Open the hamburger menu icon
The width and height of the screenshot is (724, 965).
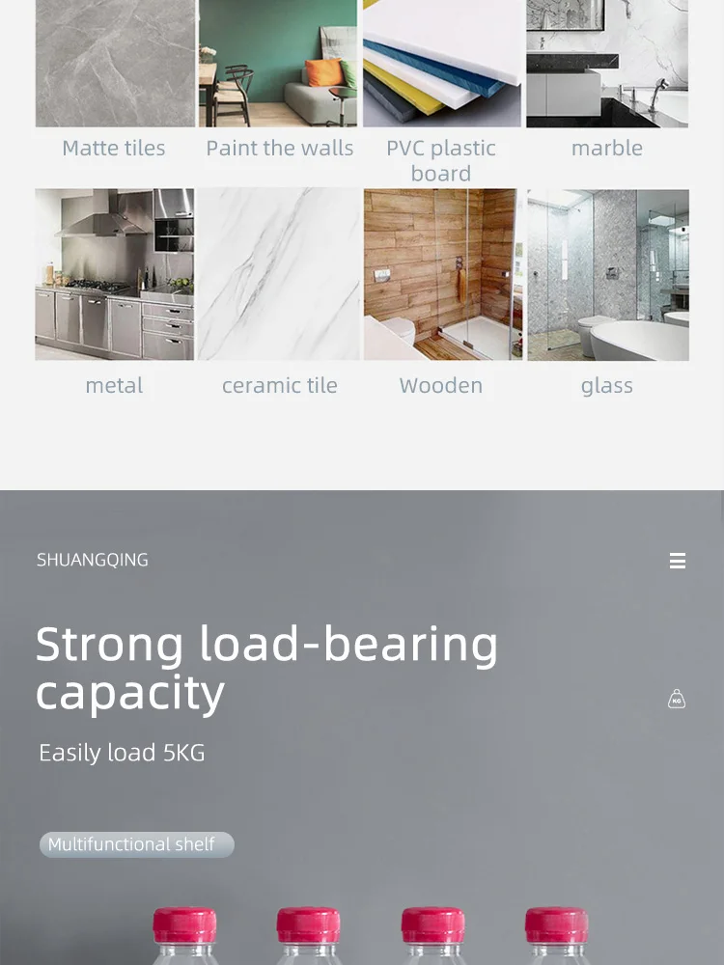(678, 561)
